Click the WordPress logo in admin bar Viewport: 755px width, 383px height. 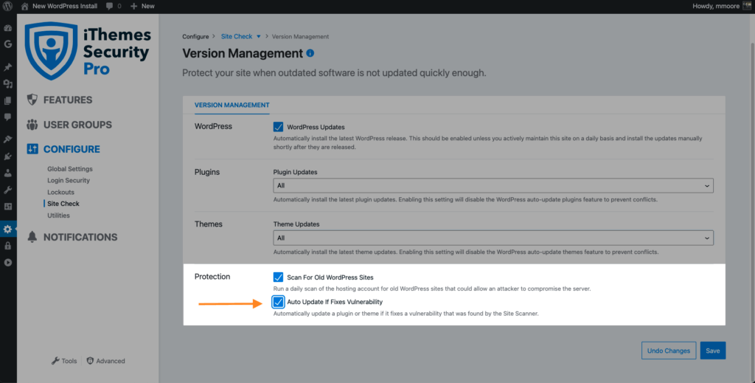[8, 6]
